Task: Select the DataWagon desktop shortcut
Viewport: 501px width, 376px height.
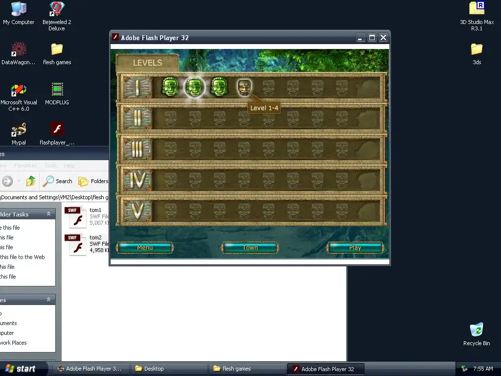Action: tap(19, 53)
